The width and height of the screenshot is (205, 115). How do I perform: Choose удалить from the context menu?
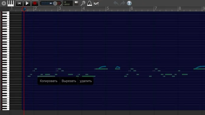click(x=86, y=81)
